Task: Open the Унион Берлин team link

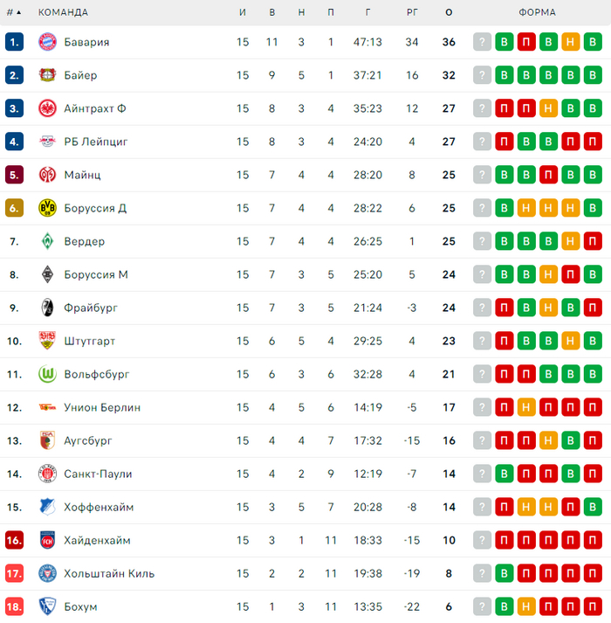Action: (102, 407)
